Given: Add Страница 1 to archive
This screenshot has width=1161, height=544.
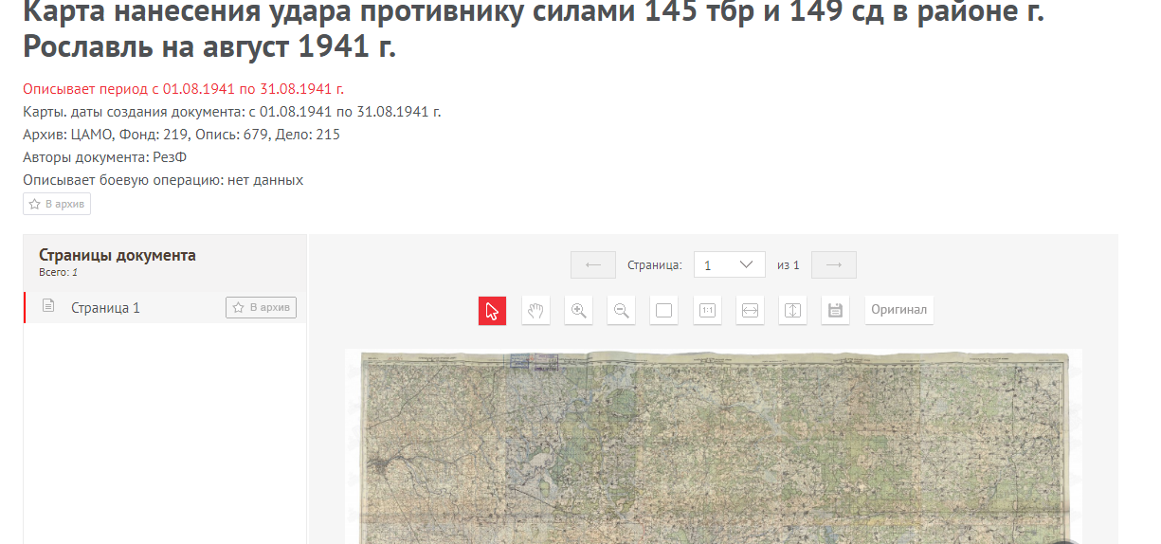Looking at the screenshot, I should (261, 308).
